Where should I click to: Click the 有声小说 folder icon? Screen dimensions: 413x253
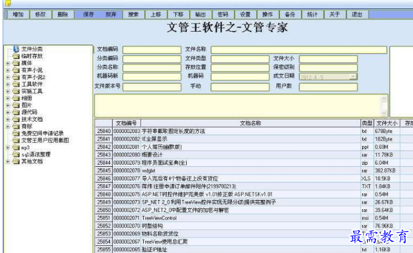click(16, 70)
